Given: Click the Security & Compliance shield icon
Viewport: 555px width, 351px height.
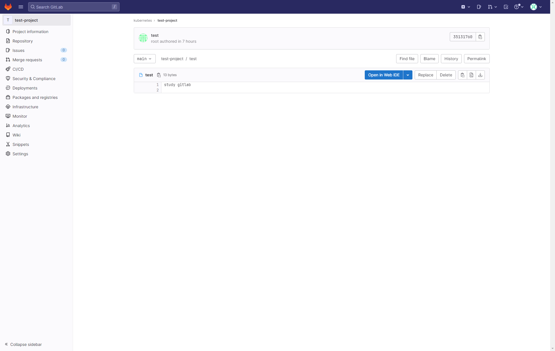Looking at the screenshot, I should coord(8,79).
